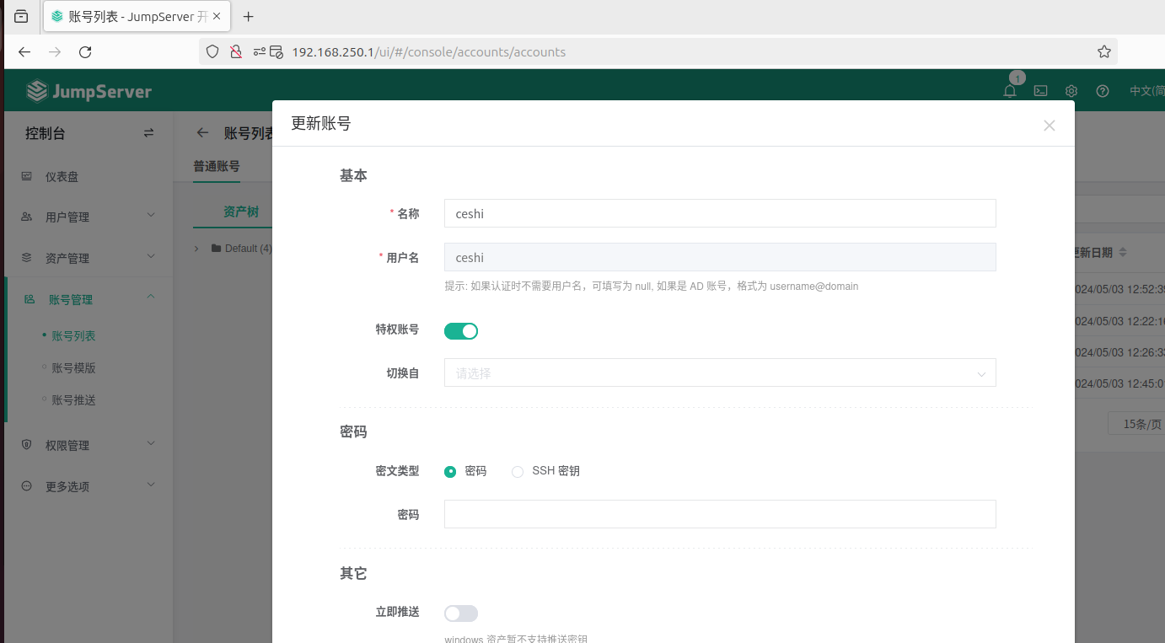Disable the 特权账号 toggle
The image size is (1165, 643).
461,331
